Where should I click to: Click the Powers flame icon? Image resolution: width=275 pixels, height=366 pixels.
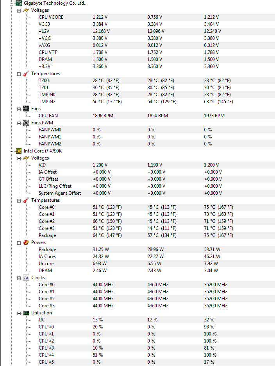pos(26,242)
